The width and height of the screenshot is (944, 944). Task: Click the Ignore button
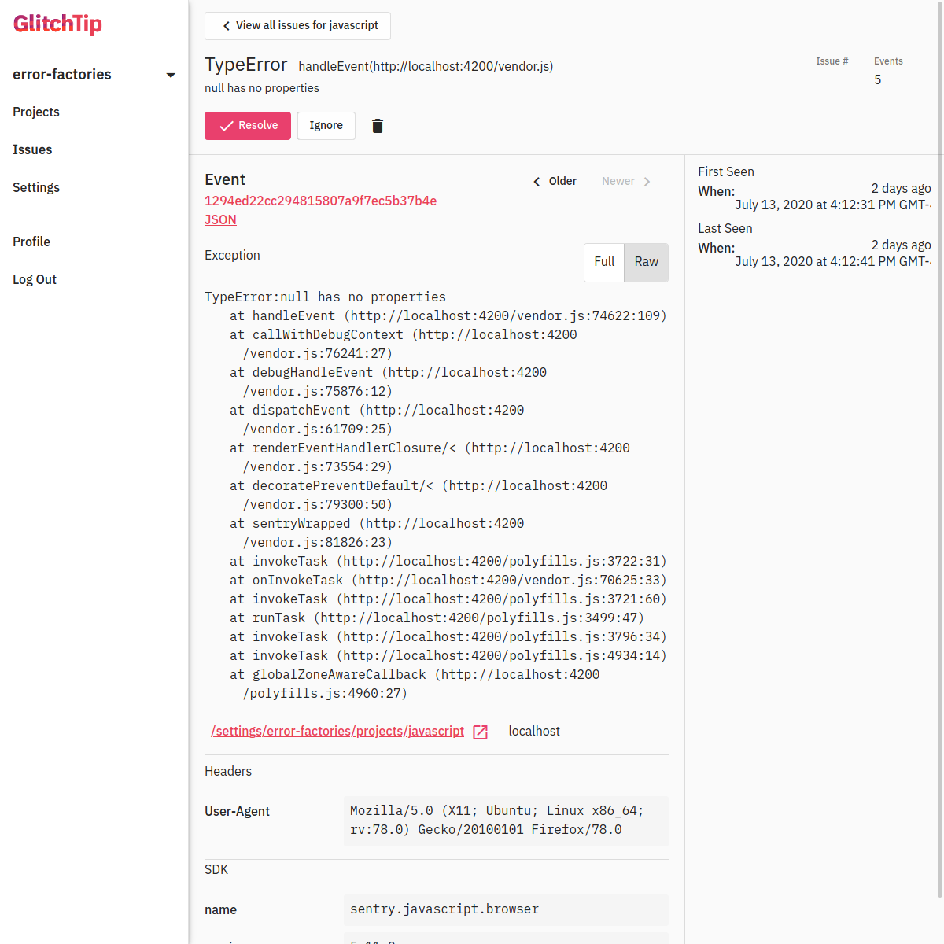click(x=326, y=126)
